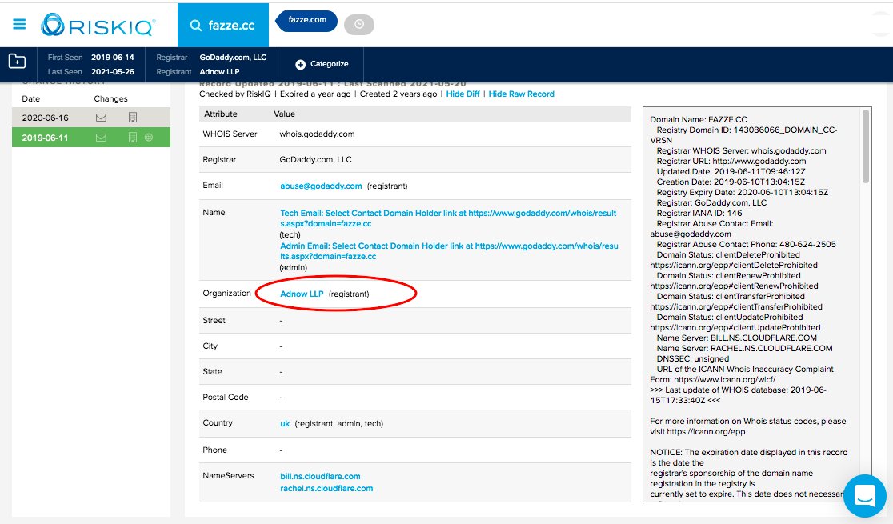
Task: Click the Adnow LLP organization link
Action: click(302, 294)
